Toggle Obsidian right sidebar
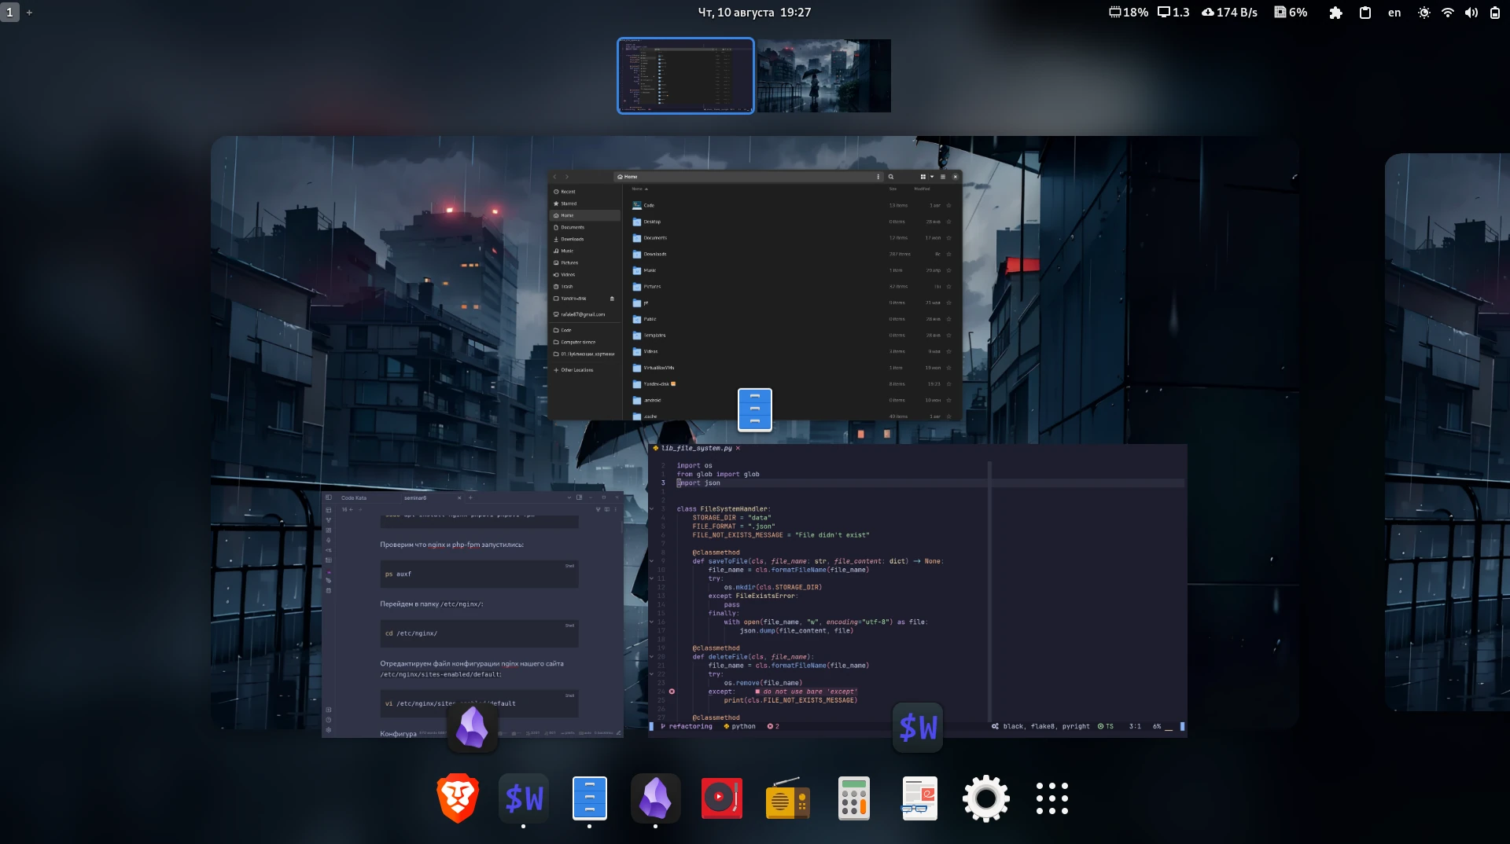The image size is (1510, 844). [x=580, y=497]
